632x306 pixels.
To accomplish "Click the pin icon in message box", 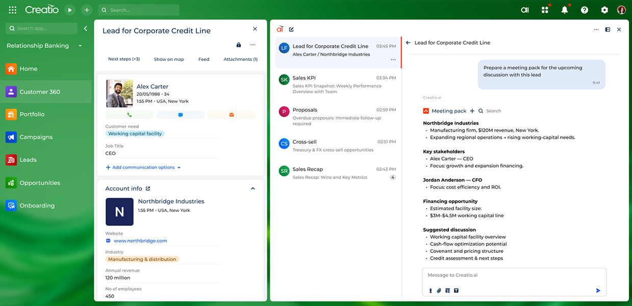I will pyautogui.click(x=431, y=291).
